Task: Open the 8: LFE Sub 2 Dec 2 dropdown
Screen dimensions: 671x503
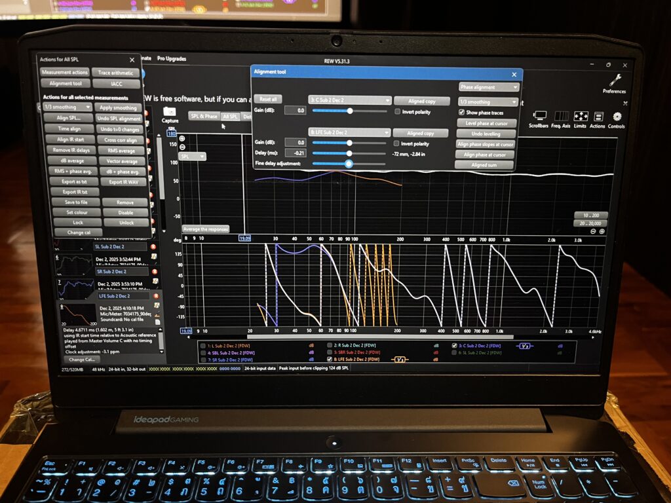Action: tap(349, 132)
